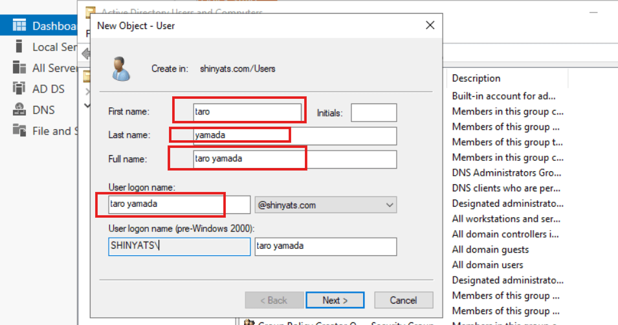Click inside the Full name field
This screenshot has width=618, height=325.
click(x=295, y=159)
